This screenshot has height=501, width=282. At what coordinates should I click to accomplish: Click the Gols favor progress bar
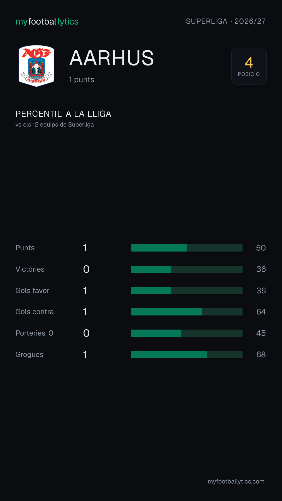(x=187, y=291)
